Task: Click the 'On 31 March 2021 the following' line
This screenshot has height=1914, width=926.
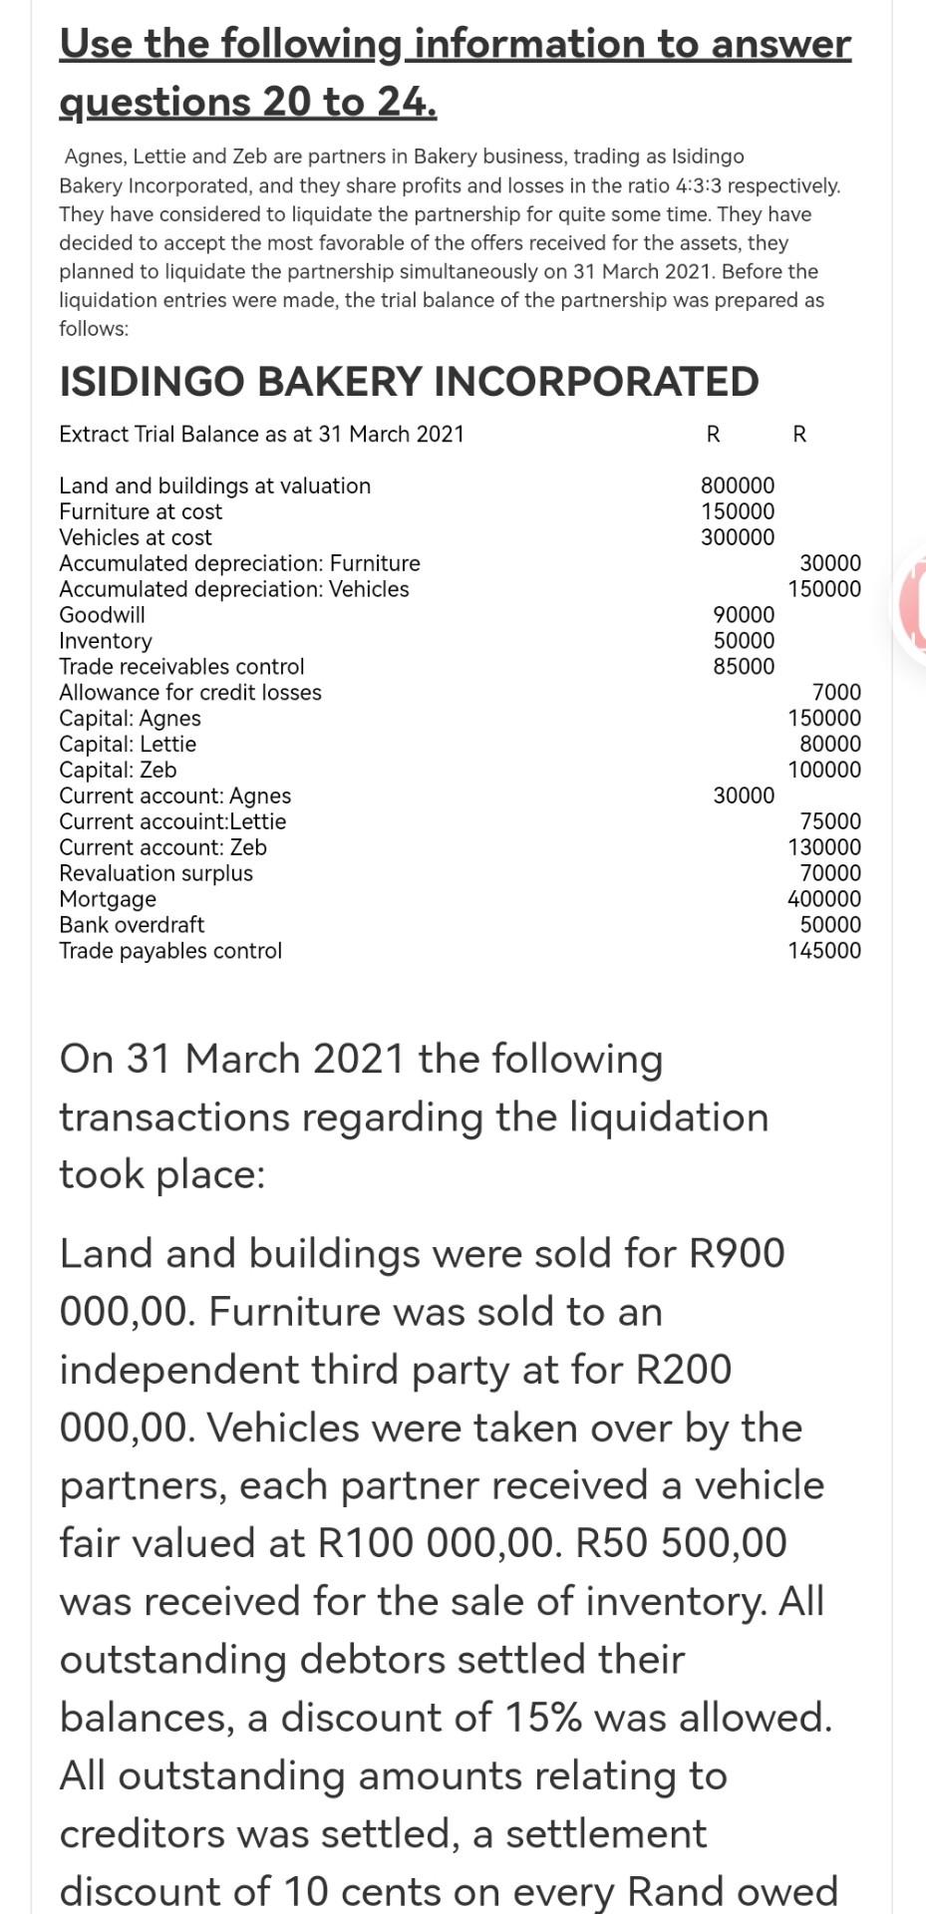Action: (x=361, y=1059)
